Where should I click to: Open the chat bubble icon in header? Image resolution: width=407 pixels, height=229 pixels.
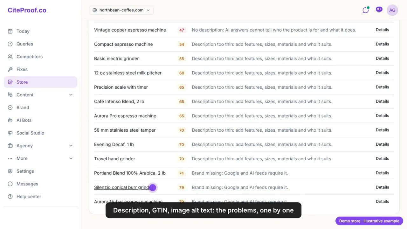[x=366, y=10]
